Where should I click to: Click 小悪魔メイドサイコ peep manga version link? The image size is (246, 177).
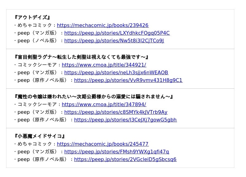click(117, 152)
